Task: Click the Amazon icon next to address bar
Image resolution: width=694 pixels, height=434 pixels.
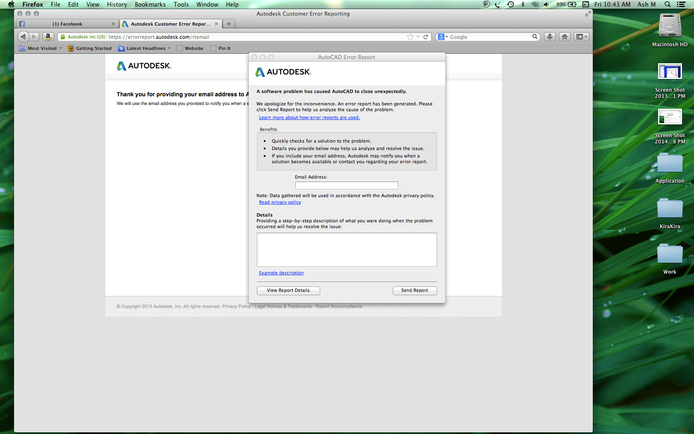Action: [x=48, y=36]
